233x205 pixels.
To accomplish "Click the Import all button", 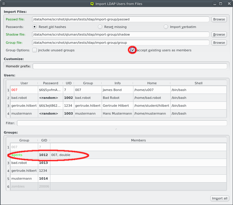I will click(x=220, y=198).
